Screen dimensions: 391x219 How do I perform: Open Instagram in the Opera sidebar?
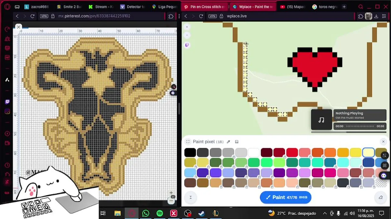7,111
